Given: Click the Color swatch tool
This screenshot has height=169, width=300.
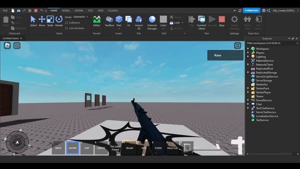Looking at the screenshot, I should coord(163,20).
